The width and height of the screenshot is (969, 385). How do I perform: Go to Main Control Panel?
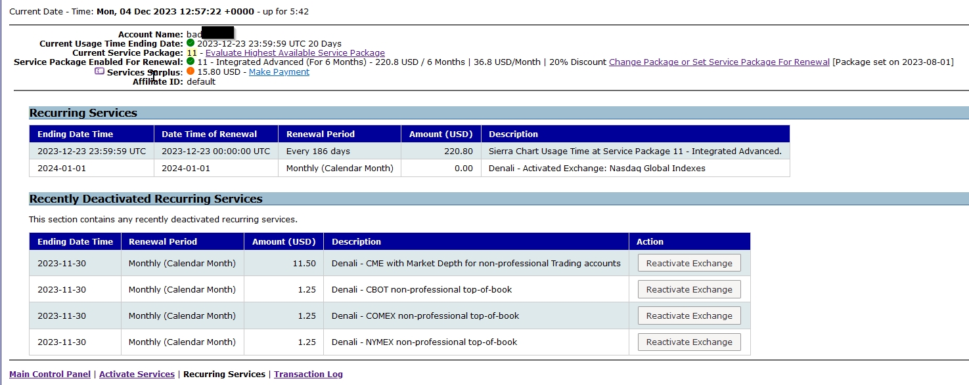click(50, 374)
